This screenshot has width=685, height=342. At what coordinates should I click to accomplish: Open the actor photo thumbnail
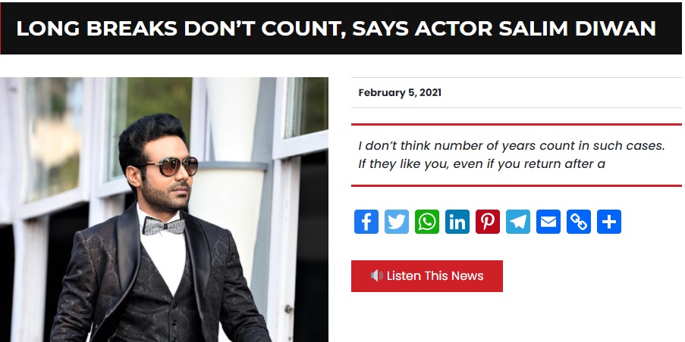point(164,210)
